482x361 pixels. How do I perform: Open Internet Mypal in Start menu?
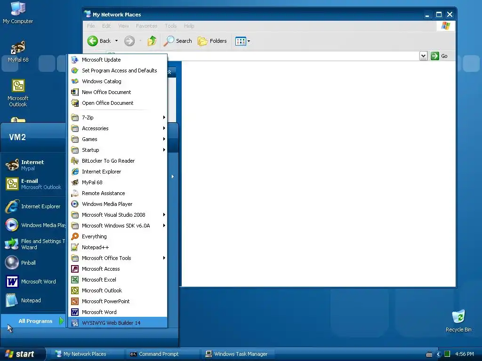click(x=34, y=165)
